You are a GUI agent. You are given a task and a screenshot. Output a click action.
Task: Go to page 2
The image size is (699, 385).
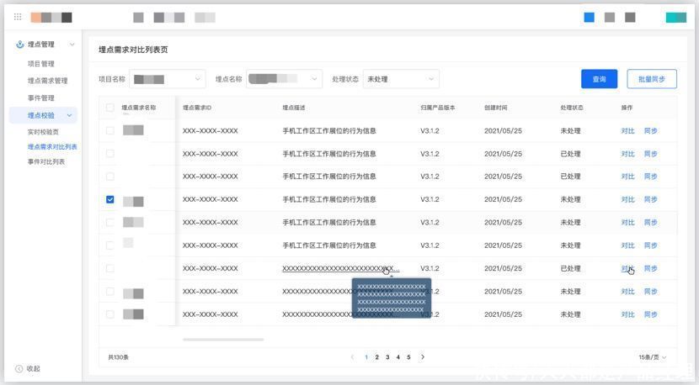point(376,357)
